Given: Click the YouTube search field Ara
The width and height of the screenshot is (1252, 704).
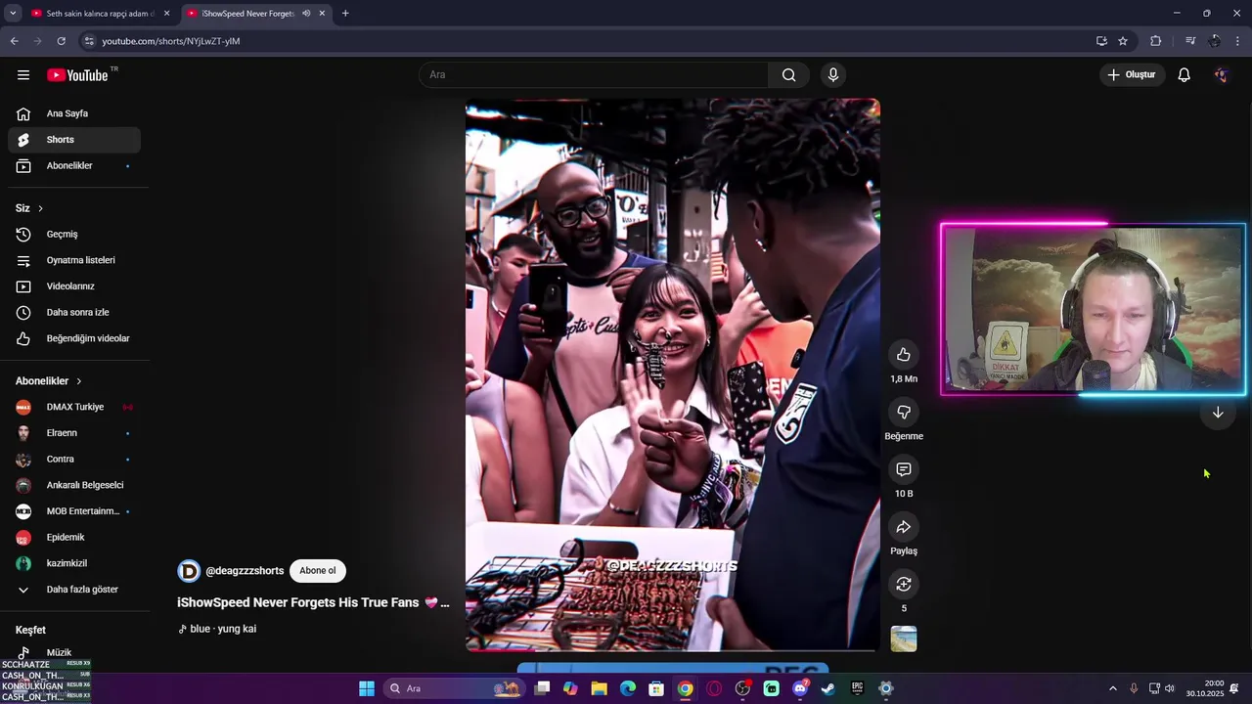Looking at the screenshot, I should coord(594,75).
